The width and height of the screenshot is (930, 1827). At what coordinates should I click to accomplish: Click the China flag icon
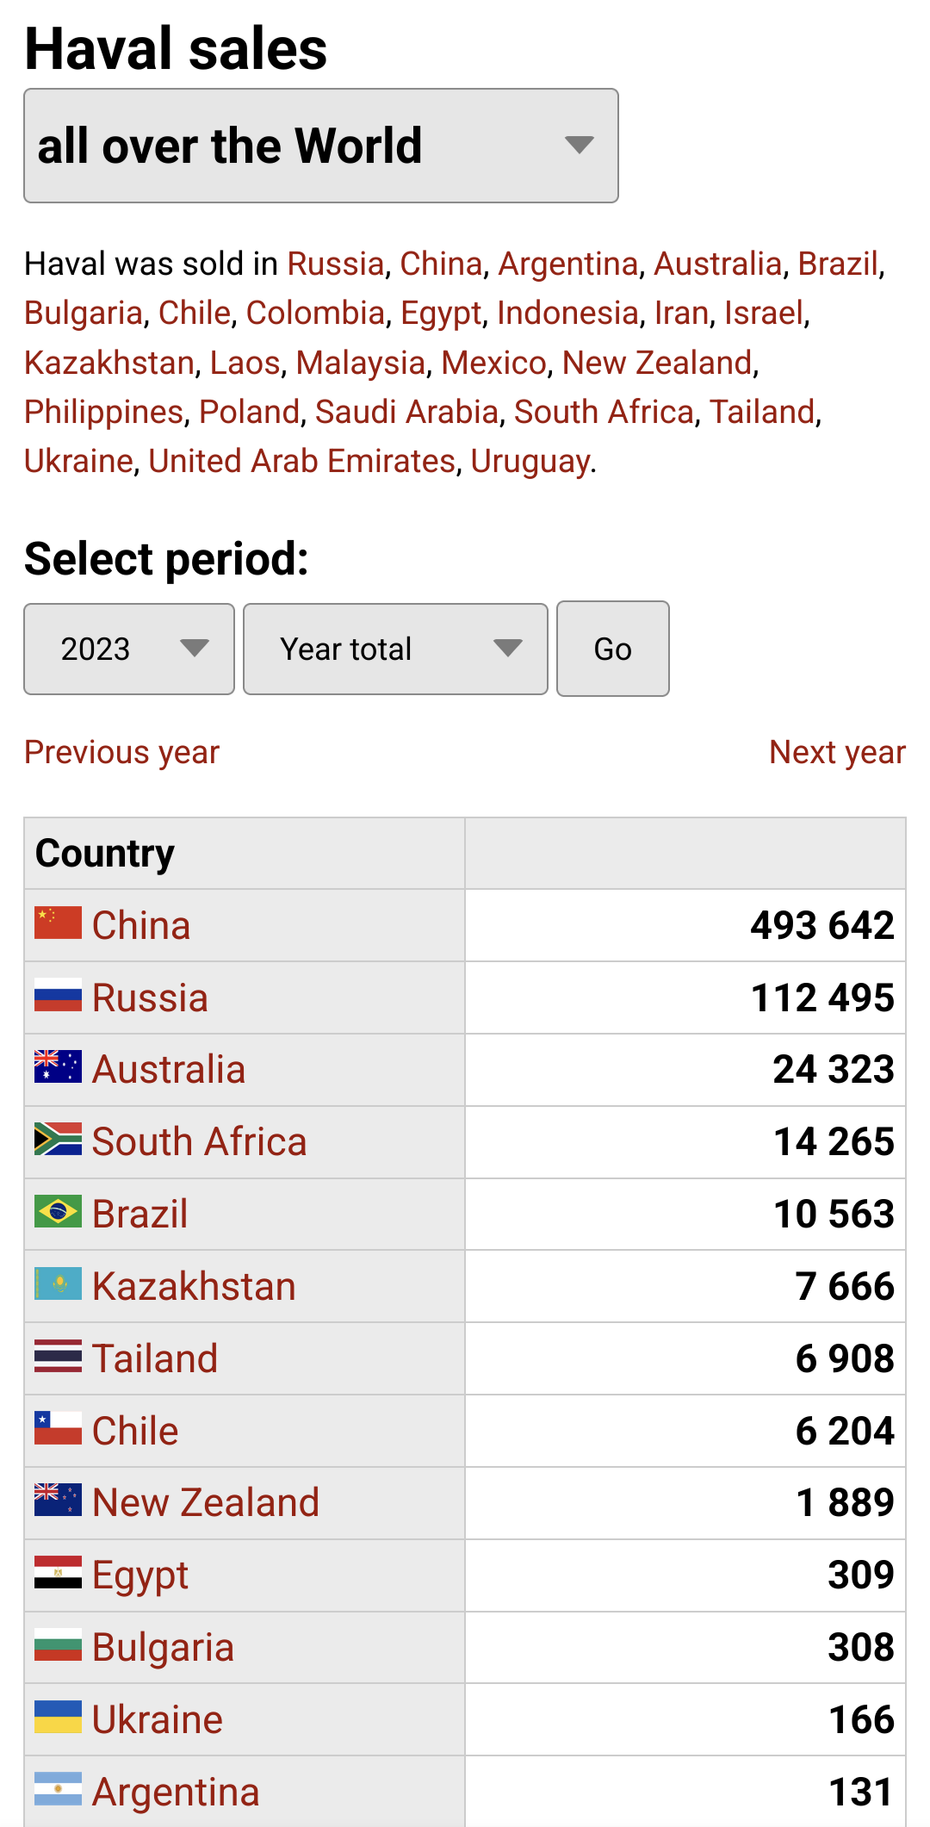coord(58,923)
